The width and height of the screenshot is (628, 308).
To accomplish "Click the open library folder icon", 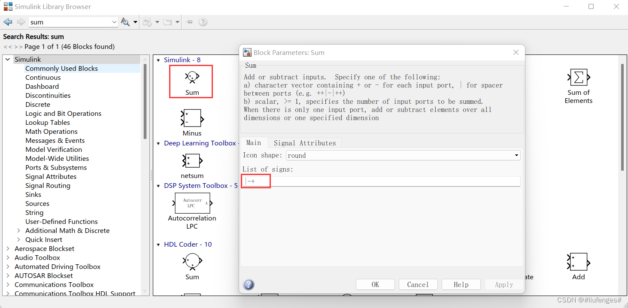I will (x=167, y=22).
